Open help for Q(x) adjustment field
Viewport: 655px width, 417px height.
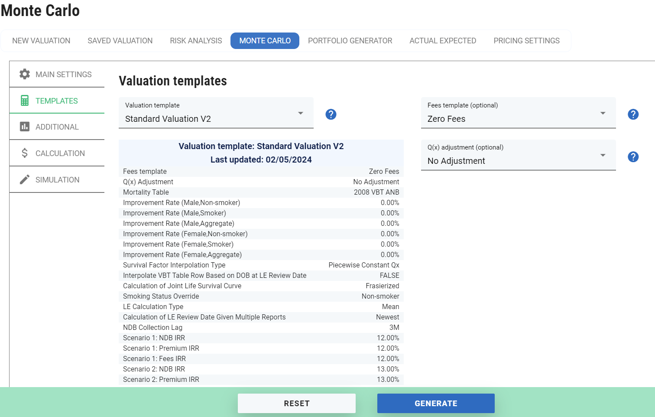[x=633, y=156]
